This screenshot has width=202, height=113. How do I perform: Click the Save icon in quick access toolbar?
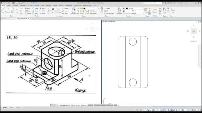tap(11, 3)
